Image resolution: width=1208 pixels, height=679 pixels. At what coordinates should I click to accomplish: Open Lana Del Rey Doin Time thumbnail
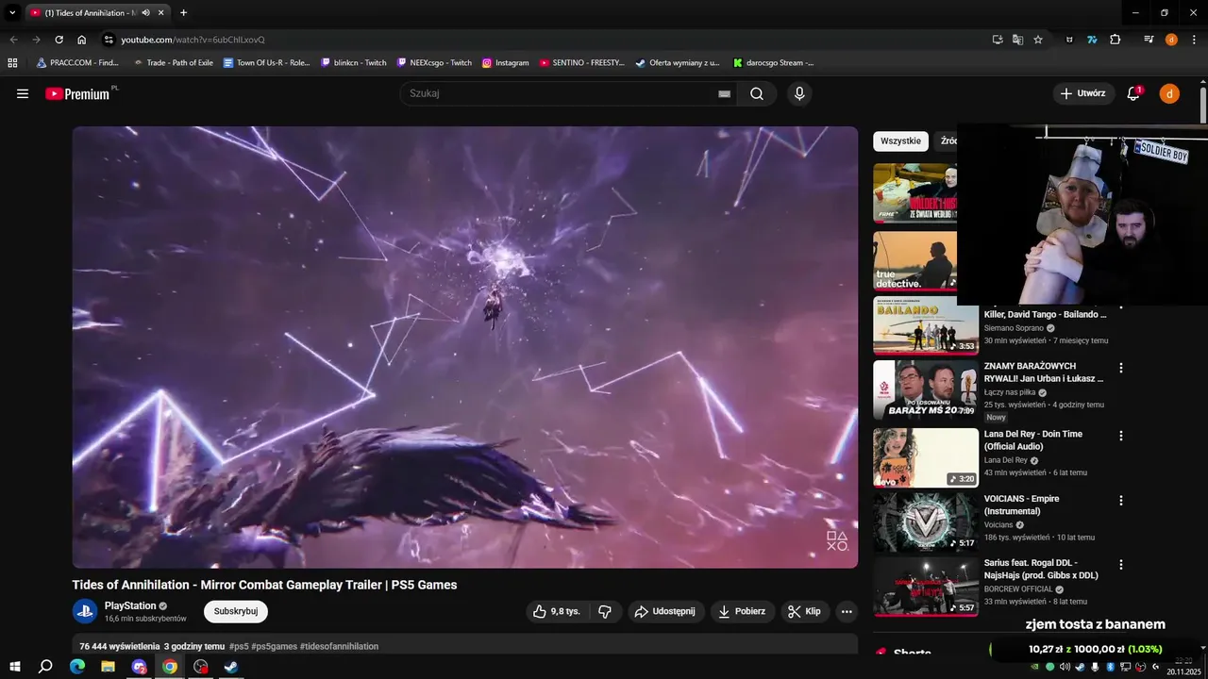click(x=926, y=457)
